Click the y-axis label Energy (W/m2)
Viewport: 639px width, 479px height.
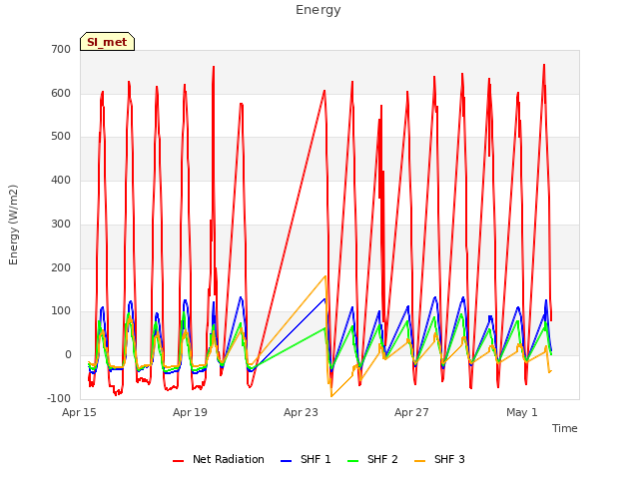(x=13, y=225)
